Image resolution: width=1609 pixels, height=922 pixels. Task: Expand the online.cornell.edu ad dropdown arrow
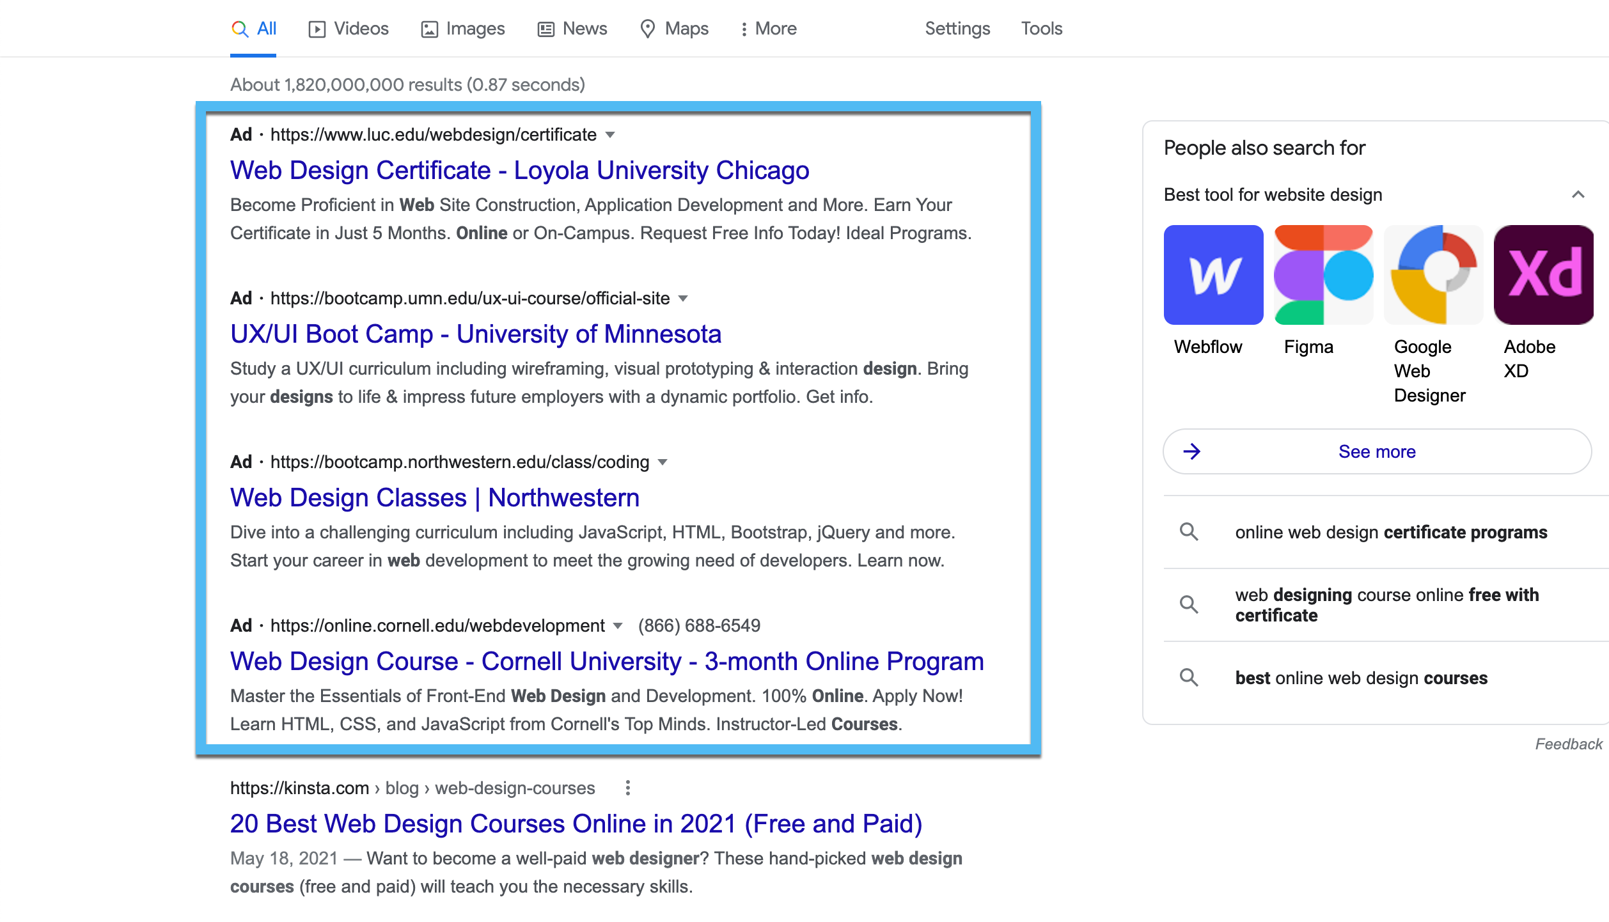[x=618, y=626]
